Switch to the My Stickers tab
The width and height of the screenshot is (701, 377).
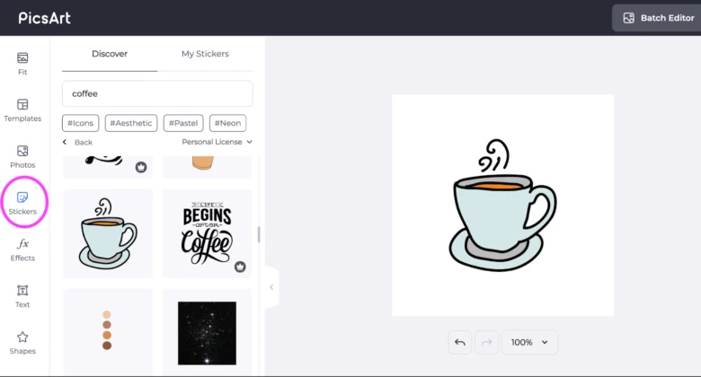tap(205, 54)
